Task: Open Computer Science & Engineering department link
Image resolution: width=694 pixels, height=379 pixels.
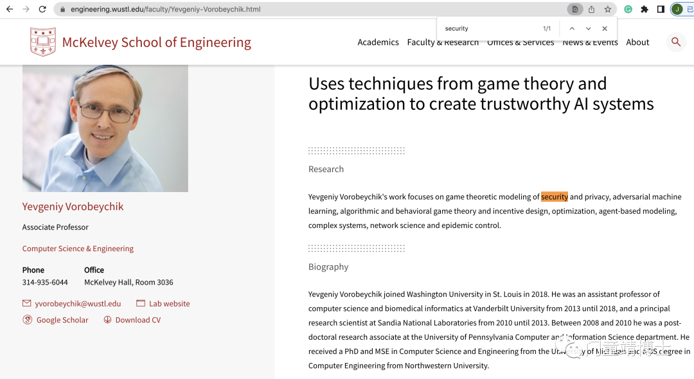Action: pyautogui.click(x=78, y=249)
